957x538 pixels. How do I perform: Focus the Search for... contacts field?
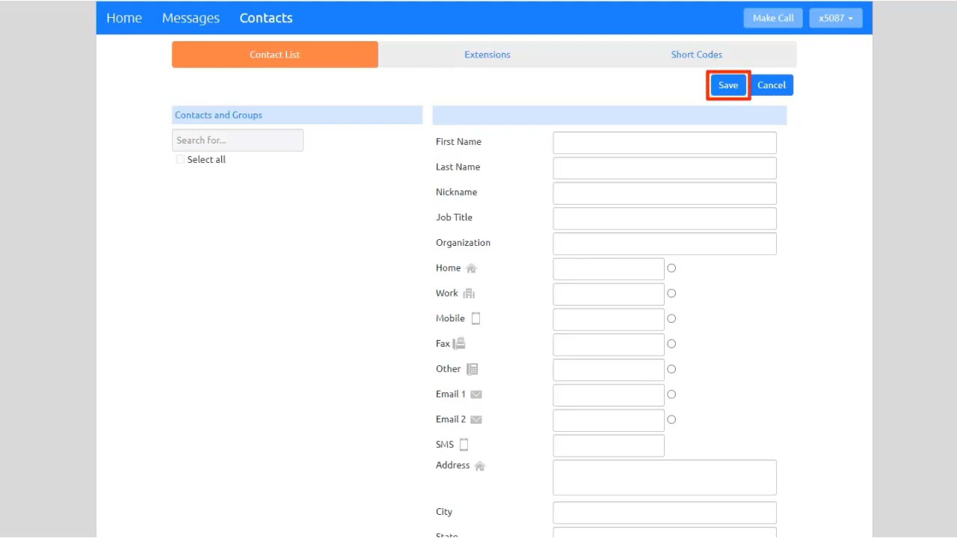point(238,140)
